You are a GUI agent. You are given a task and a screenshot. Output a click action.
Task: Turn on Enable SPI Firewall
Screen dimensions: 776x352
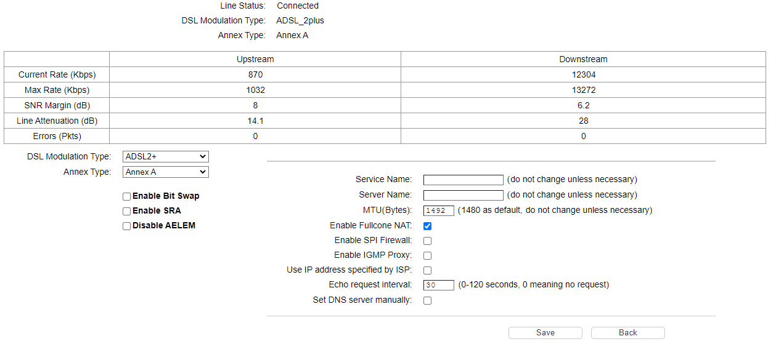(x=427, y=241)
